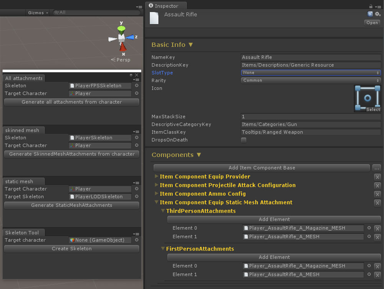Screen dimensions: 384x289
Task: Switch to the Inspector tab
Action: (166, 6)
